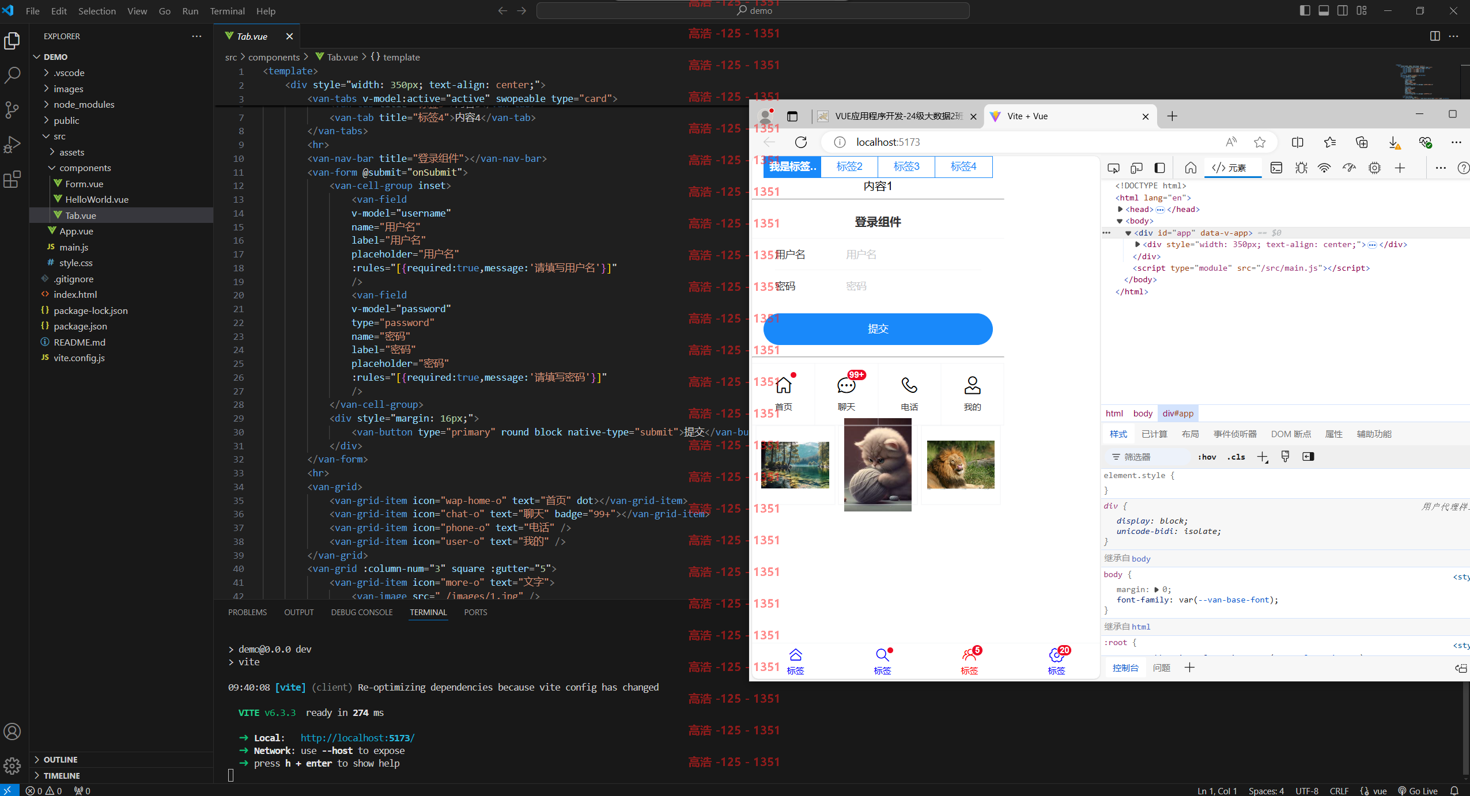Click the kitten image thumbnail
This screenshot has height=796, width=1470.
[878, 465]
